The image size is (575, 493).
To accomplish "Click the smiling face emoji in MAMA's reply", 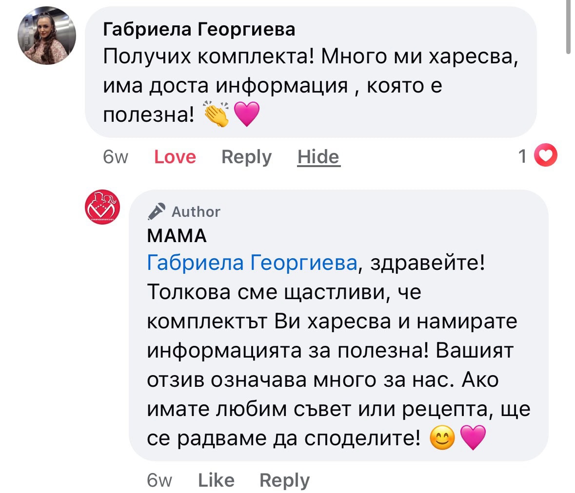I will pyautogui.click(x=442, y=438).
